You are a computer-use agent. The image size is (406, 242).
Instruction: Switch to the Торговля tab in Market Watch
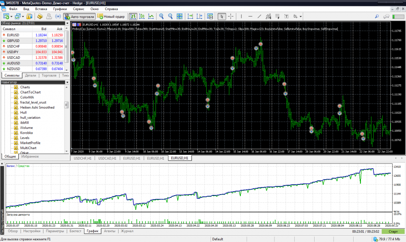click(x=49, y=75)
